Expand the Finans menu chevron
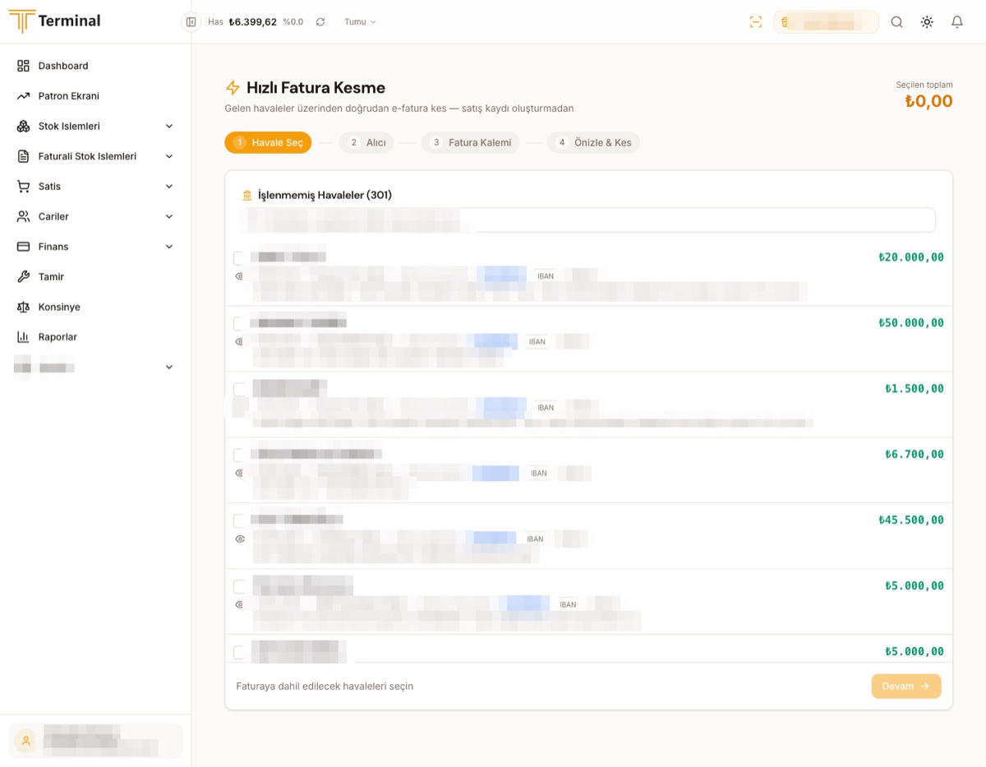The width and height of the screenshot is (986, 767). (x=169, y=247)
